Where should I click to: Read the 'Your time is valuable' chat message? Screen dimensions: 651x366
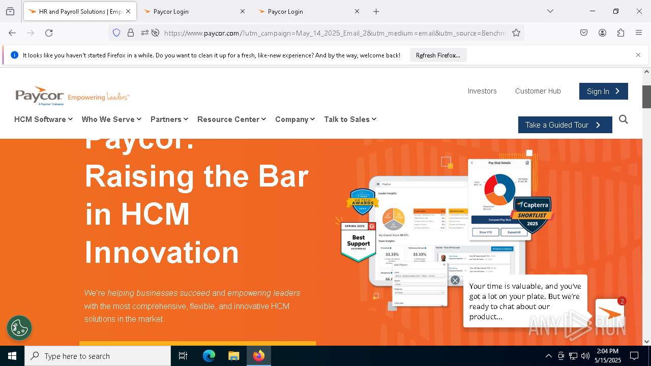point(525,301)
